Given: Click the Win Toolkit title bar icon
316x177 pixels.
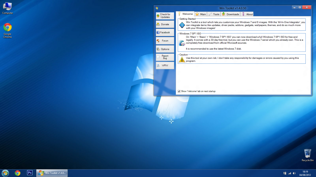Looking at the screenshot, I should click(x=157, y=8).
